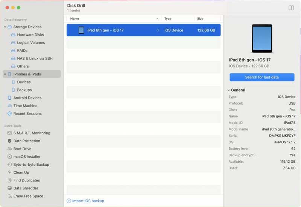Click the Type column header
The image size is (301, 207).
coord(168,18)
